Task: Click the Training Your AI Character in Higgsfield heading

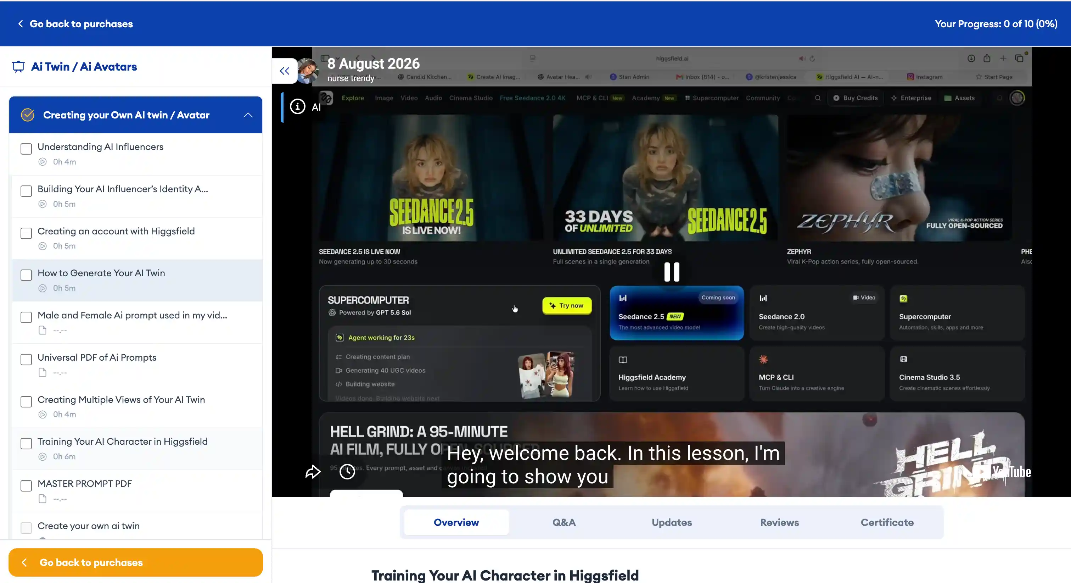Action: pyautogui.click(x=505, y=576)
